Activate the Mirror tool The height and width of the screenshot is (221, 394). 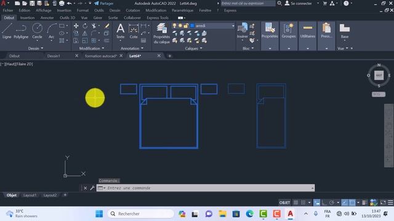pyautogui.click(x=85, y=33)
